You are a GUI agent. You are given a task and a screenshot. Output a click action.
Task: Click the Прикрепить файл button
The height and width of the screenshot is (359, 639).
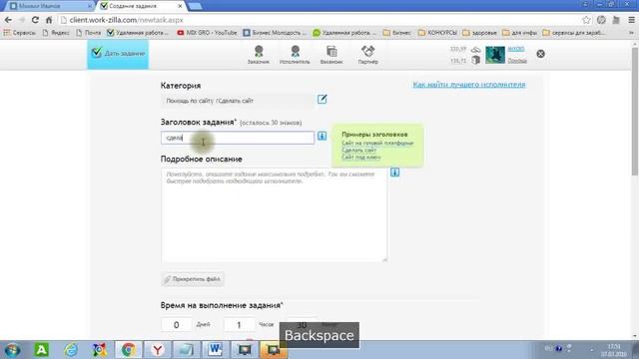coord(193,279)
